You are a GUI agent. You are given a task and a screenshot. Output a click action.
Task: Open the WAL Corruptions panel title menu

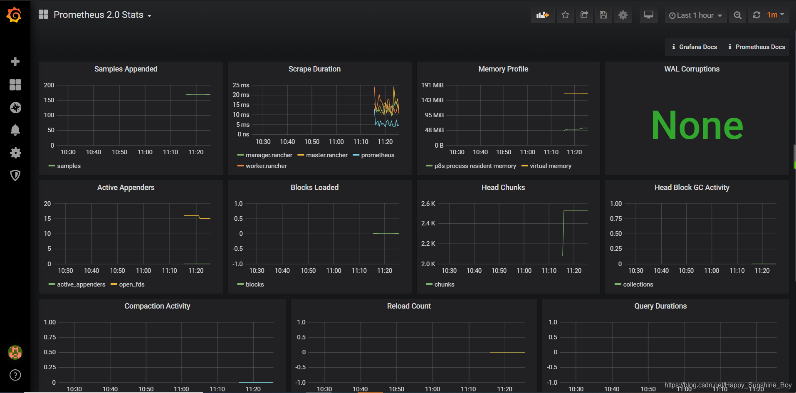point(692,69)
